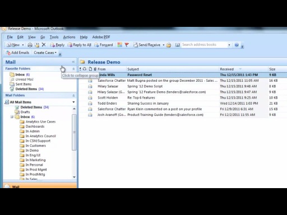Image resolution: width=287 pixels, height=215 pixels.
Task: Open the In Prod Mgmt folder
Action: coord(34,170)
